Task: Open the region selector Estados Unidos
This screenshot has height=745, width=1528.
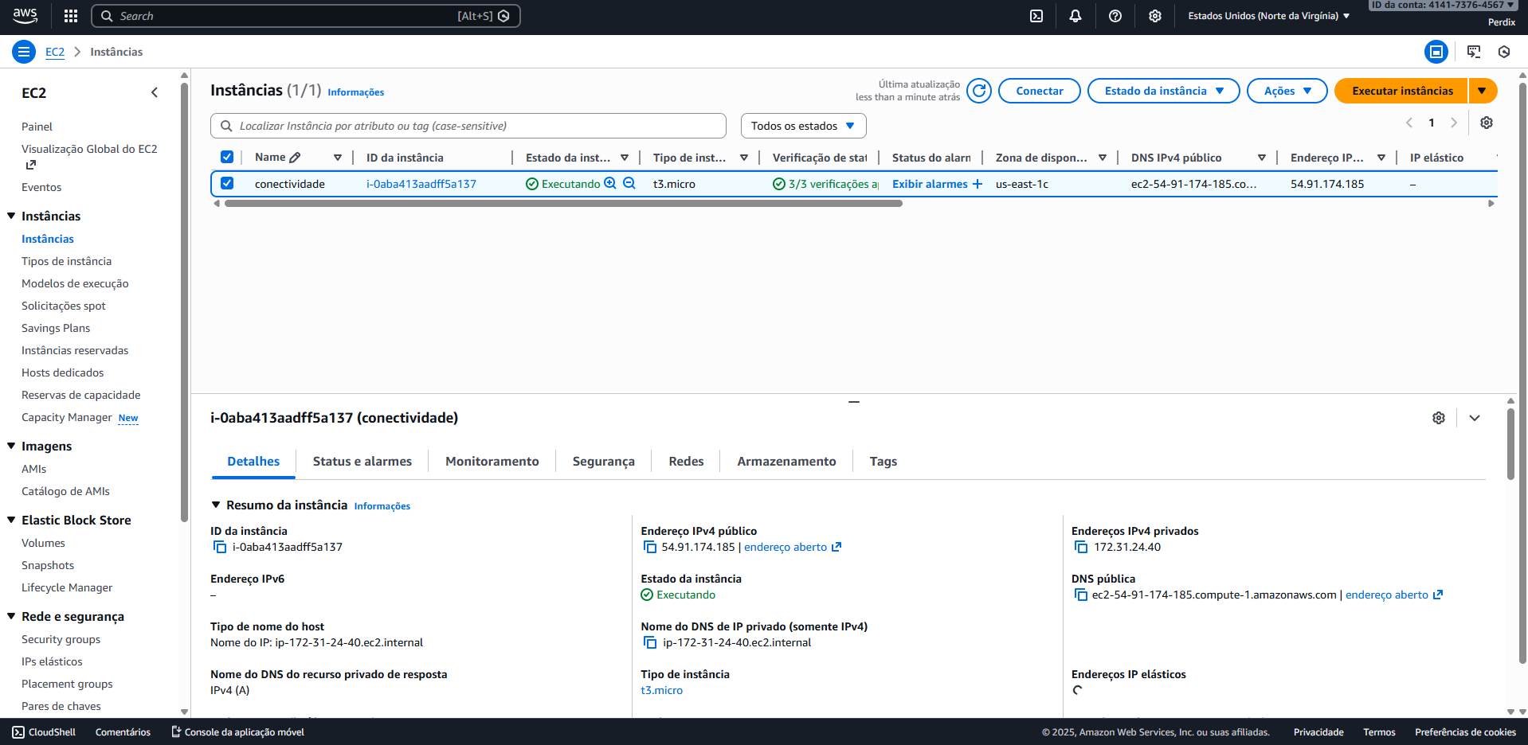Action: click(x=1269, y=16)
